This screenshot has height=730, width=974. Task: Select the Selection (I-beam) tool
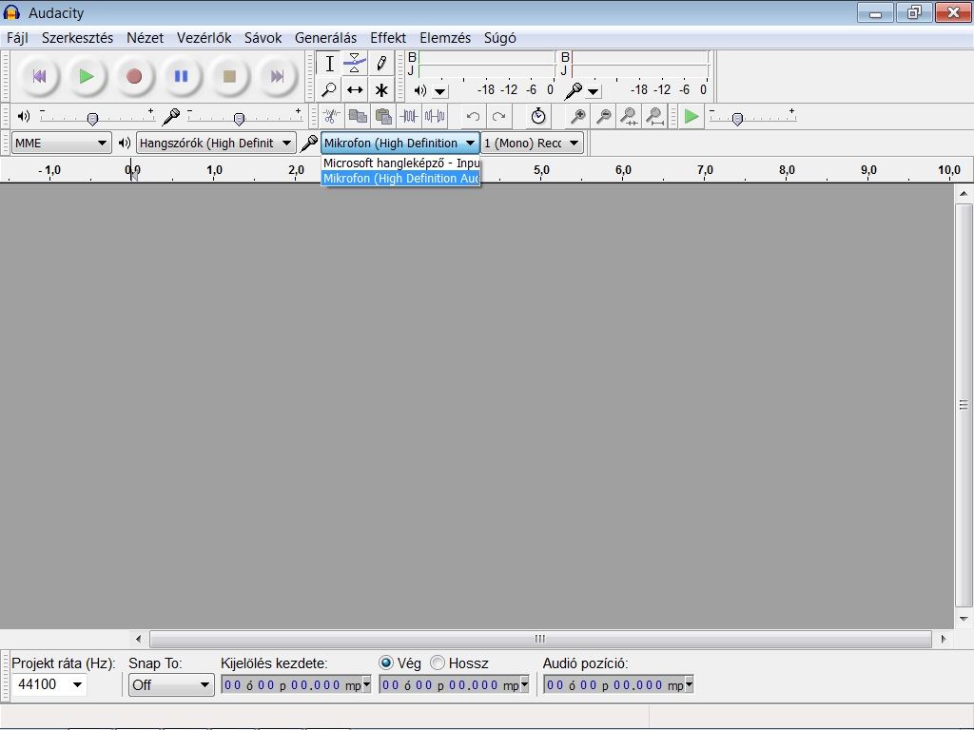coord(329,64)
